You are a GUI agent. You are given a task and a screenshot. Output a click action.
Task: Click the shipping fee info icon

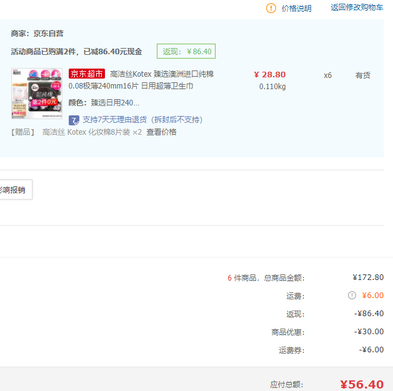352,296
